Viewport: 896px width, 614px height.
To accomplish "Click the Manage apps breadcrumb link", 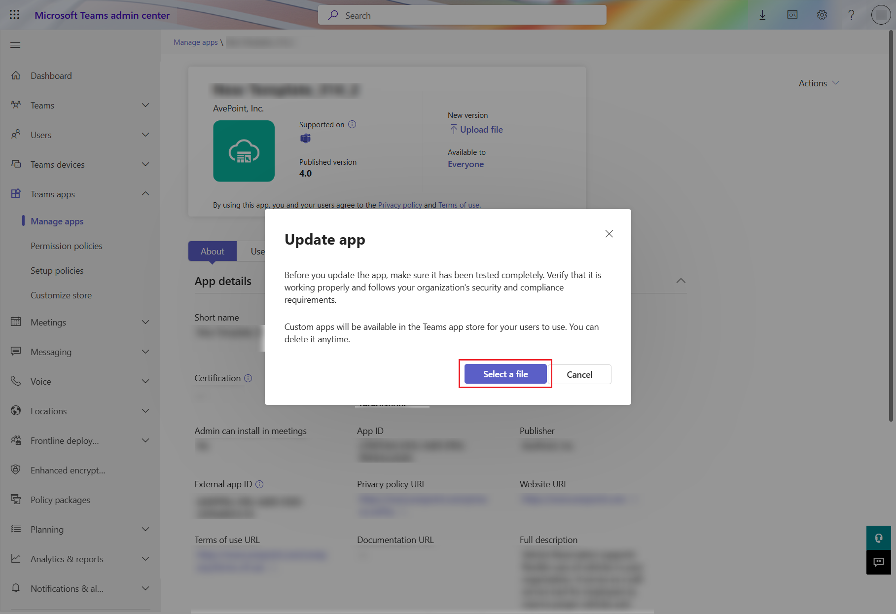I will (195, 42).
